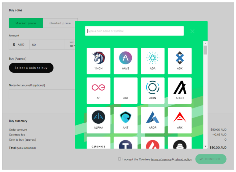Click the Order amount label

coord(18,130)
